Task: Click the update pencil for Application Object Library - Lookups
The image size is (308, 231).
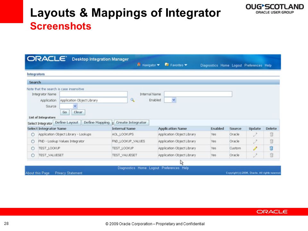Action: (x=255, y=134)
